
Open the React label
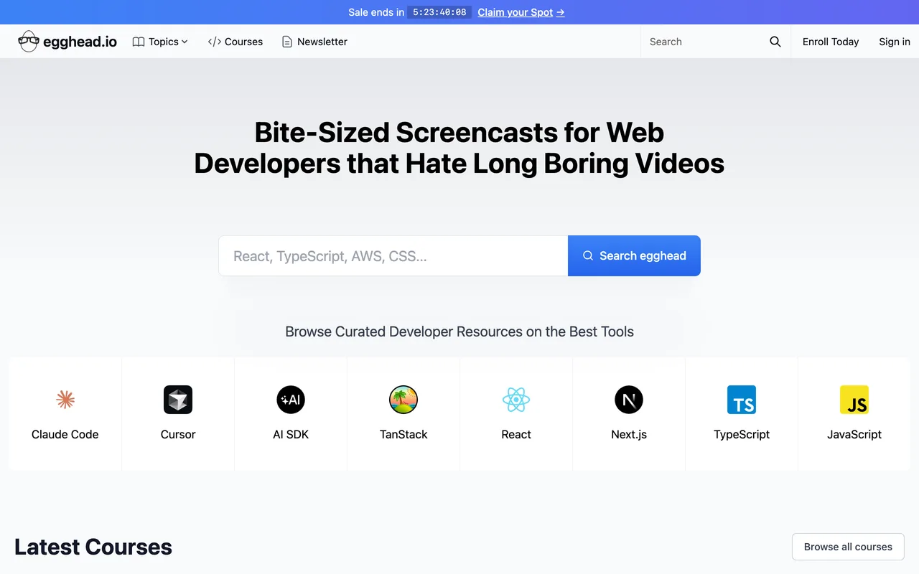[x=516, y=434]
